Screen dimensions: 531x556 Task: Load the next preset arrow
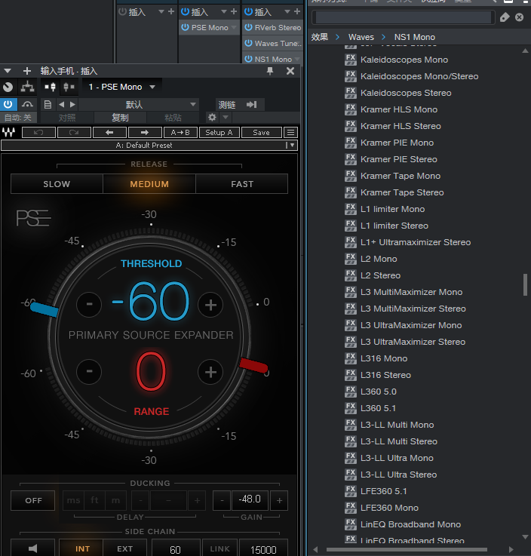pos(72,105)
